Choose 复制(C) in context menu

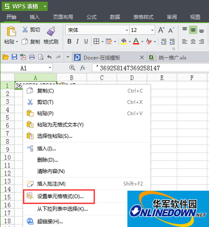tap(87, 91)
